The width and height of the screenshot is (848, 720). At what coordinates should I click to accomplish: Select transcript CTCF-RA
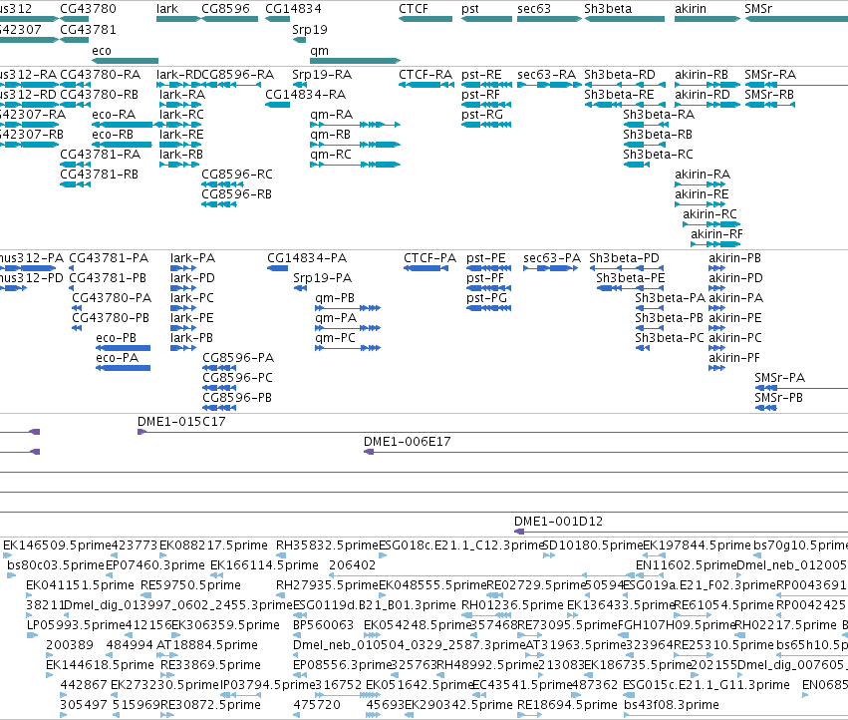(x=425, y=85)
